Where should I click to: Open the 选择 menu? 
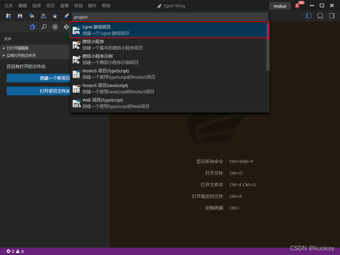point(37,6)
